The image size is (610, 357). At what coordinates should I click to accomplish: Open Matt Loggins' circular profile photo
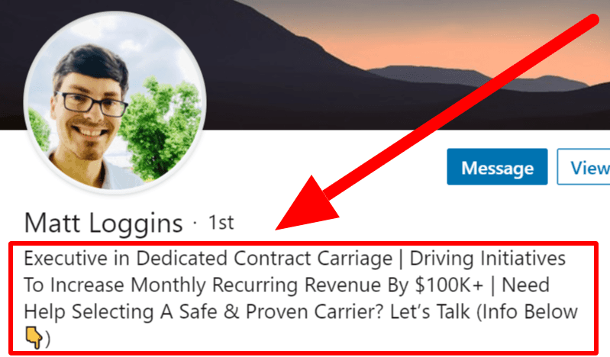(x=115, y=102)
